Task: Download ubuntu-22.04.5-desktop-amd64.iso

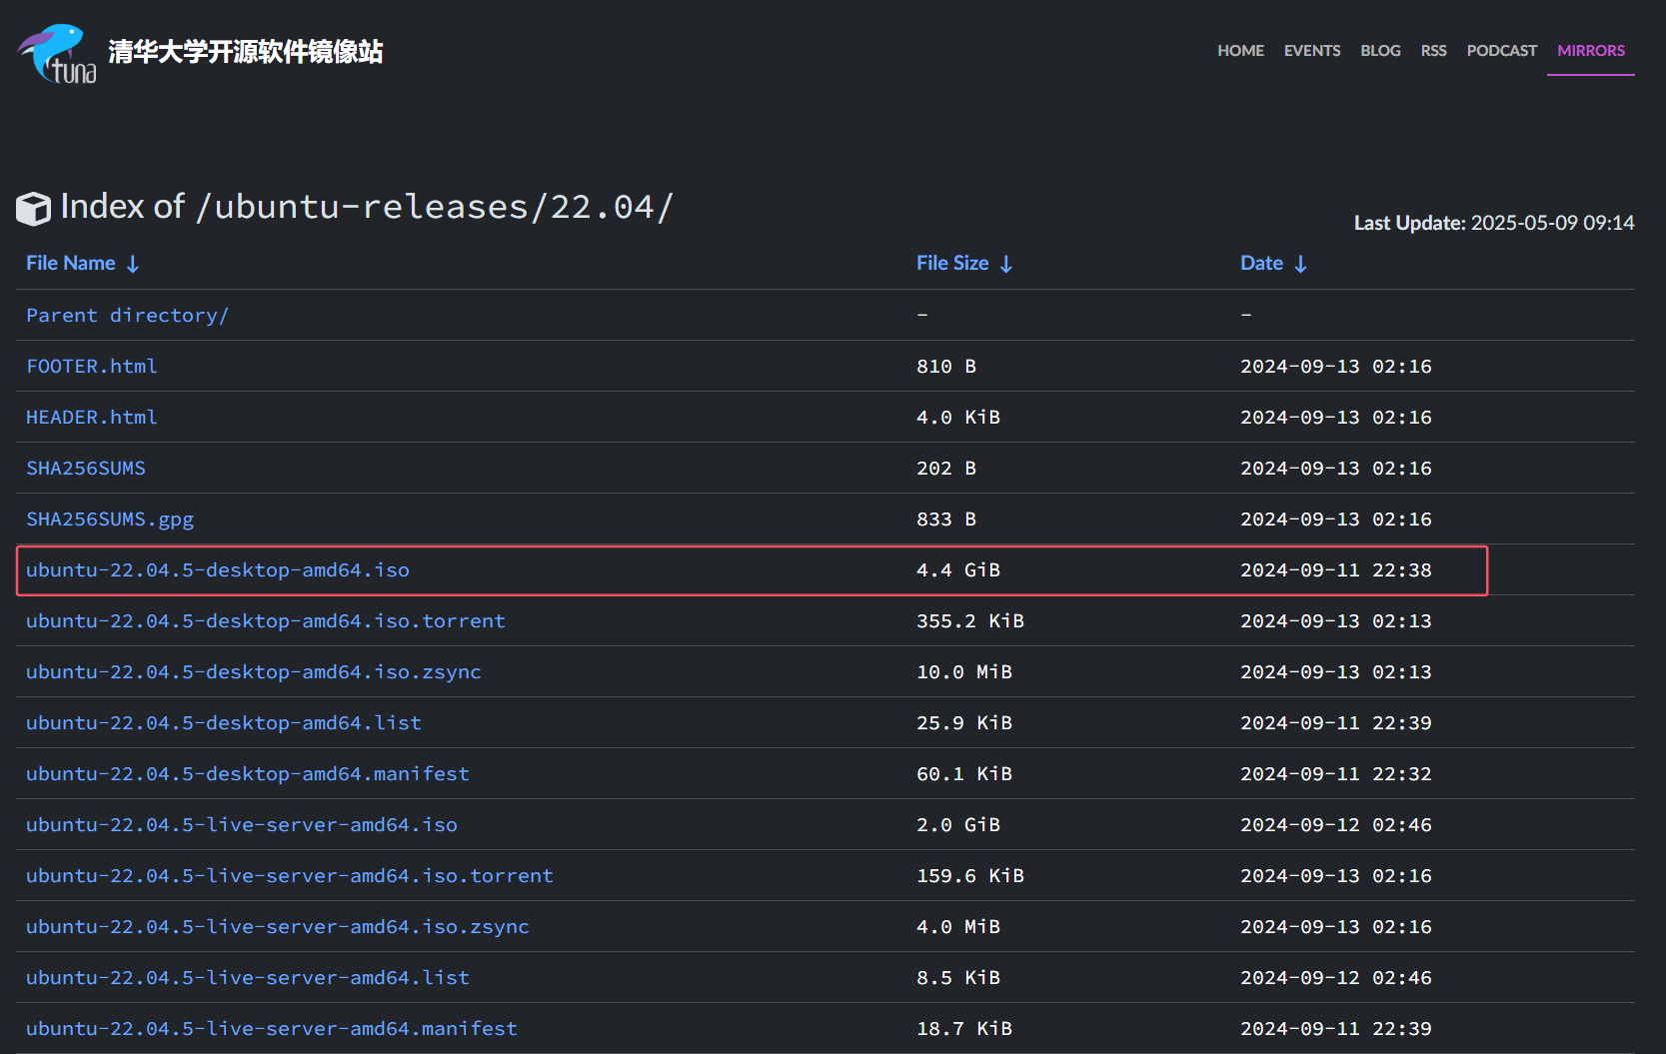Action: (218, 570)
